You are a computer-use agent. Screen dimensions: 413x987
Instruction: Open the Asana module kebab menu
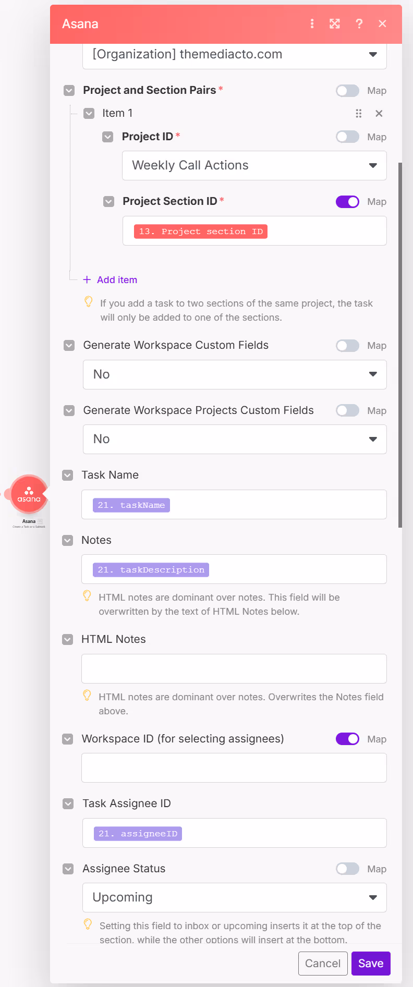[x=312, y=23]
